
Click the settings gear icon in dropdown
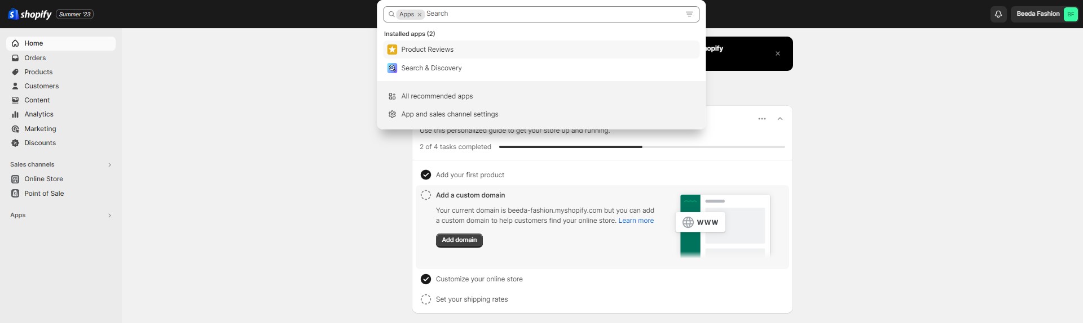click(x=392, y=114)
